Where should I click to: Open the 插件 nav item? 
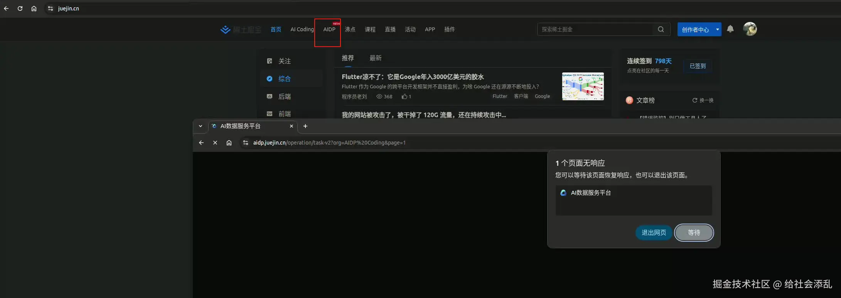point(450,29)
